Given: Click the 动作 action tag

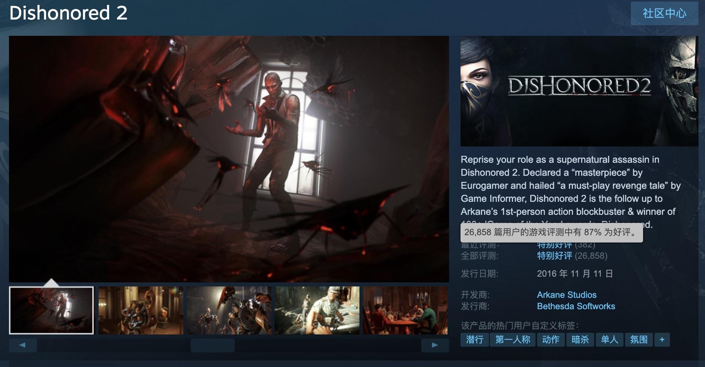Looking at the screenshot, I should [x=551, y=340].
